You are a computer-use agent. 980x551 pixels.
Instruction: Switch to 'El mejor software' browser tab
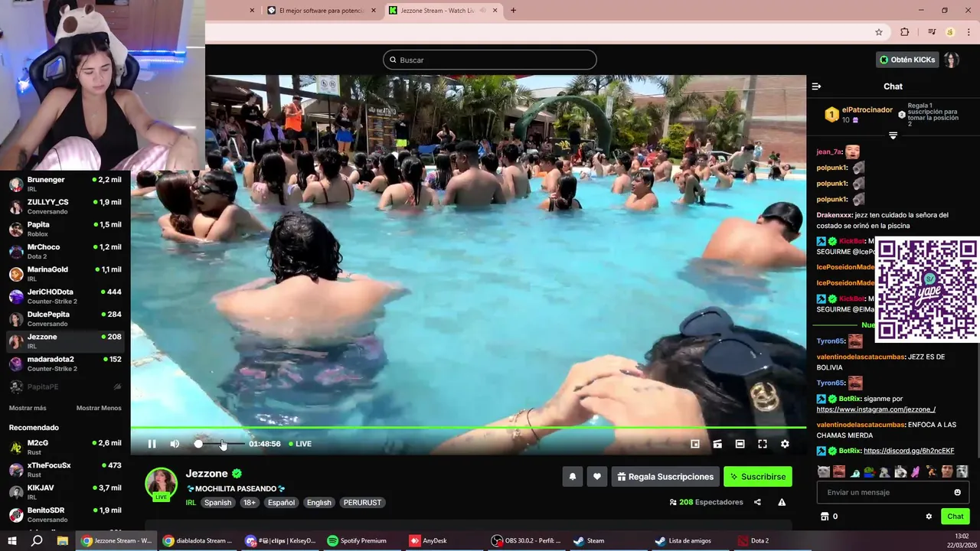click(322, 11)
